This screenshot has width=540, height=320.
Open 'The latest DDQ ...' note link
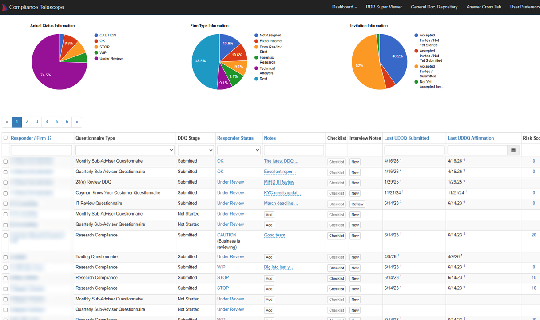pyautogui.click(x=281, y=161)
